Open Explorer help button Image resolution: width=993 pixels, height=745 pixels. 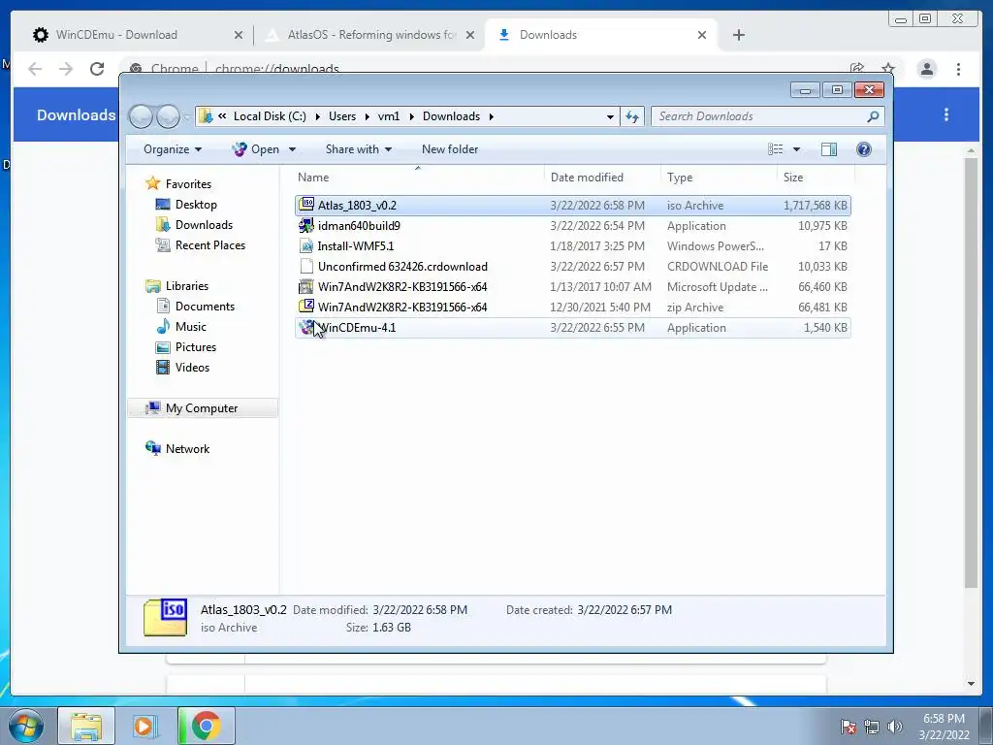coord(864,148)
